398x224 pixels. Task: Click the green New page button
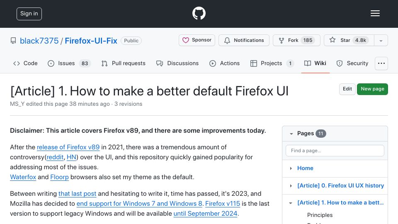pyautogui.click(x=372, y=89)
